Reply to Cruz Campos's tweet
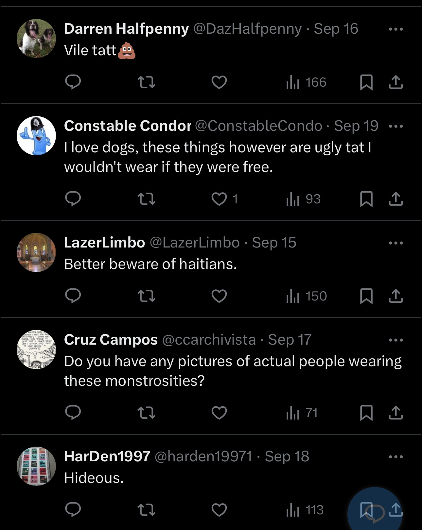Viewport: 422px width, 530px height. 73,412
